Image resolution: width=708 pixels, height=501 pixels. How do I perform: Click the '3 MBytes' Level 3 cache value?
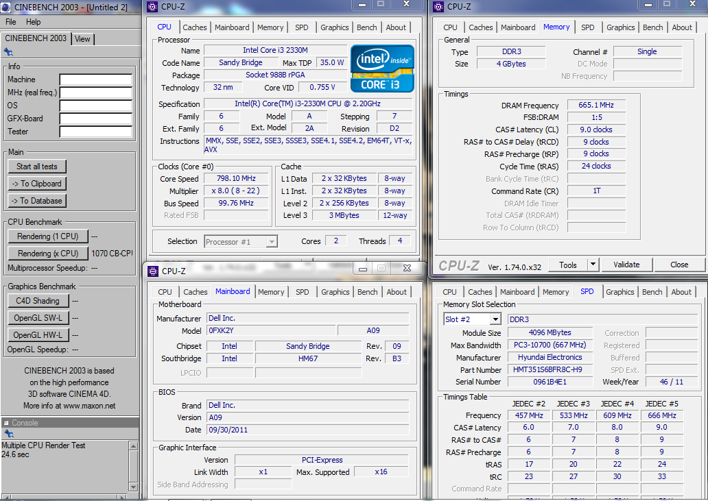point(344,216)
